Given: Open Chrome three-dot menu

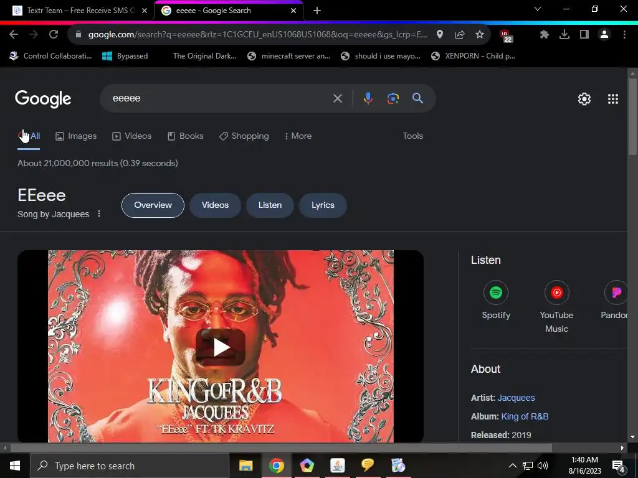Looking at the screenshot, I should coord(624,35).
